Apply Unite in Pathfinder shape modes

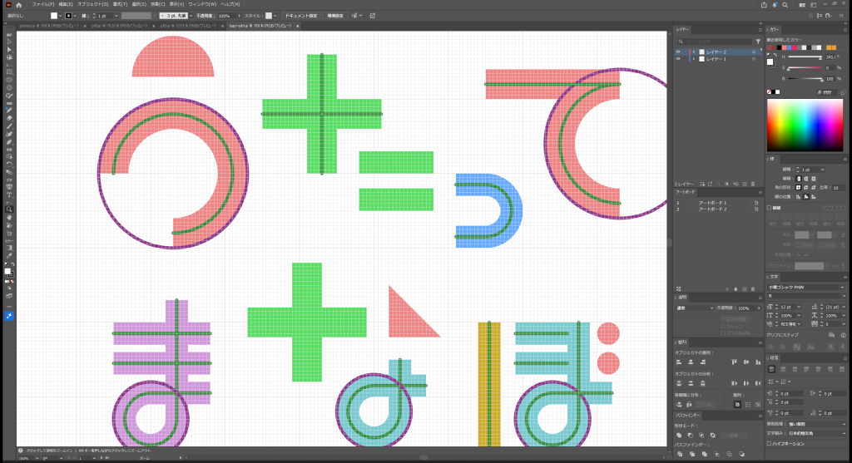[680, 435]
